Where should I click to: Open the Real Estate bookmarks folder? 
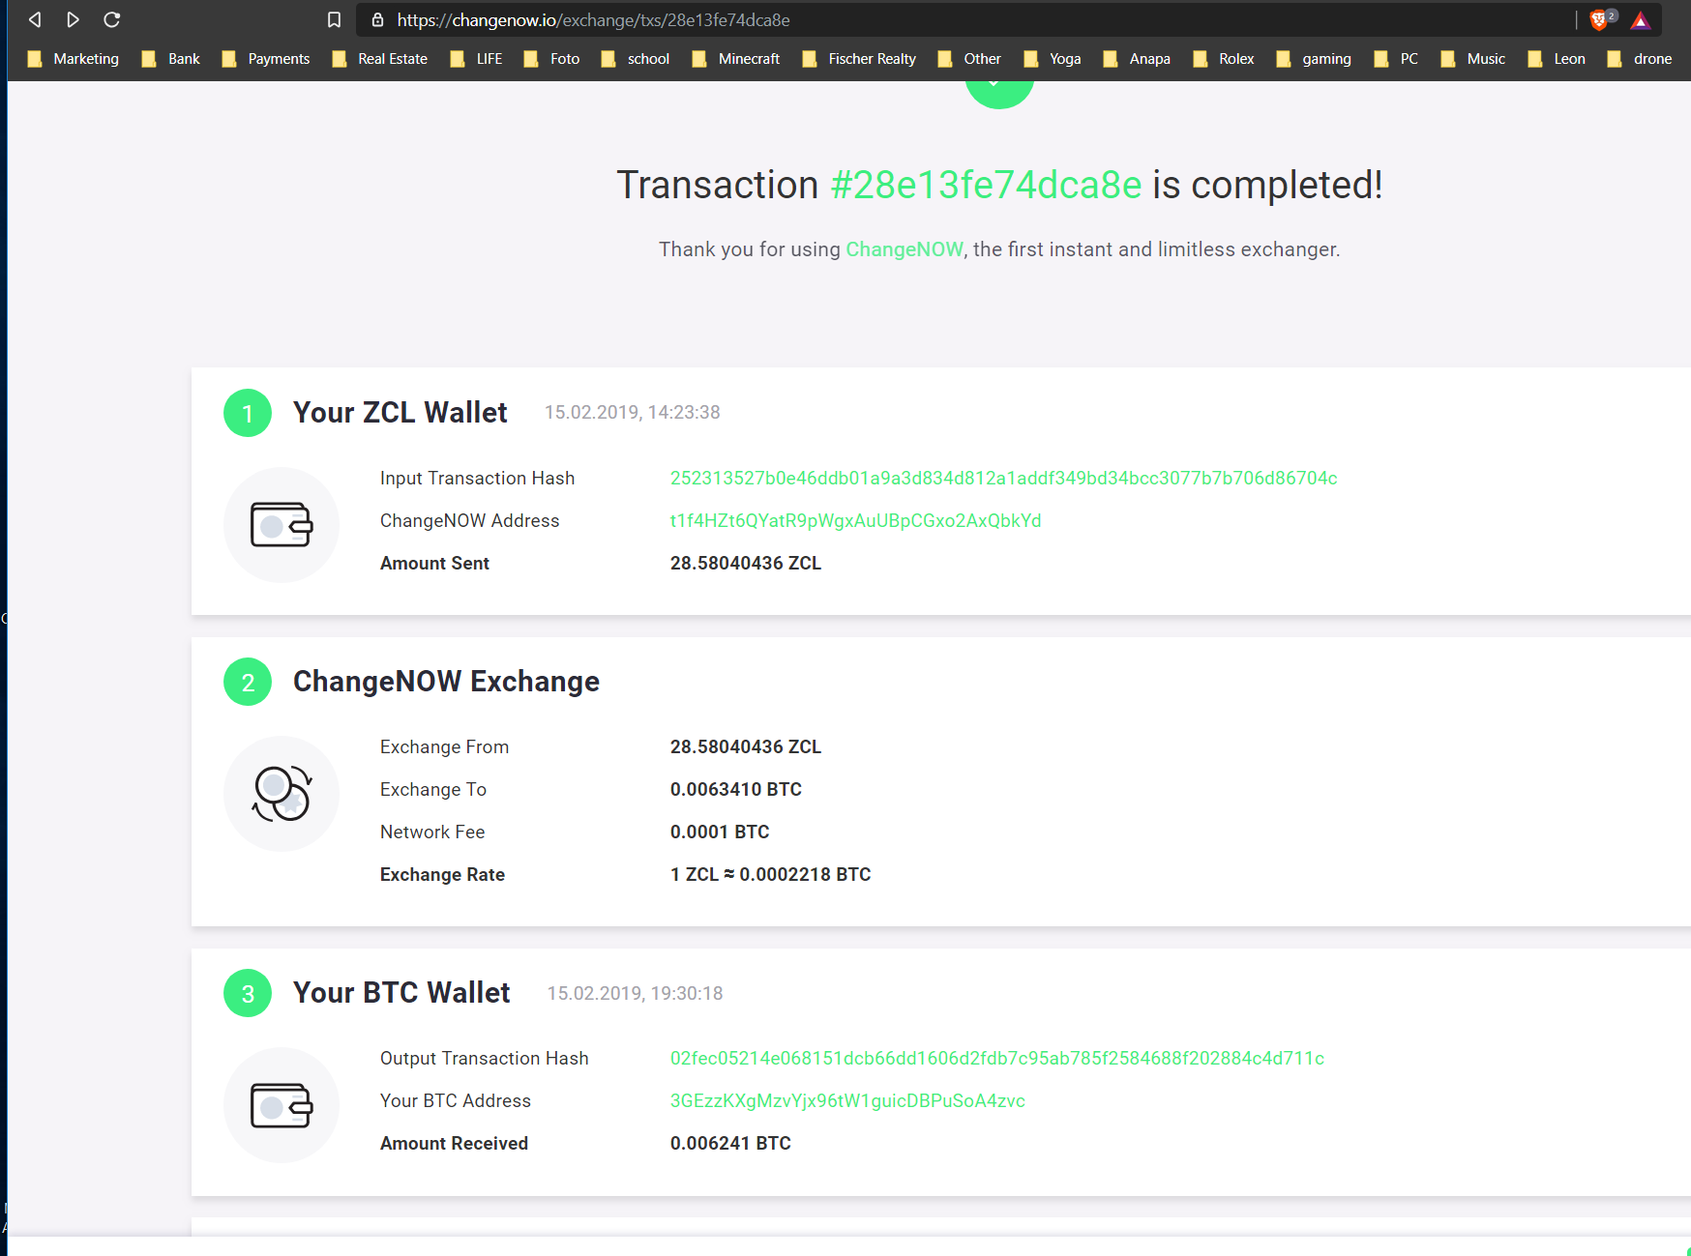(x=380, y=59)
